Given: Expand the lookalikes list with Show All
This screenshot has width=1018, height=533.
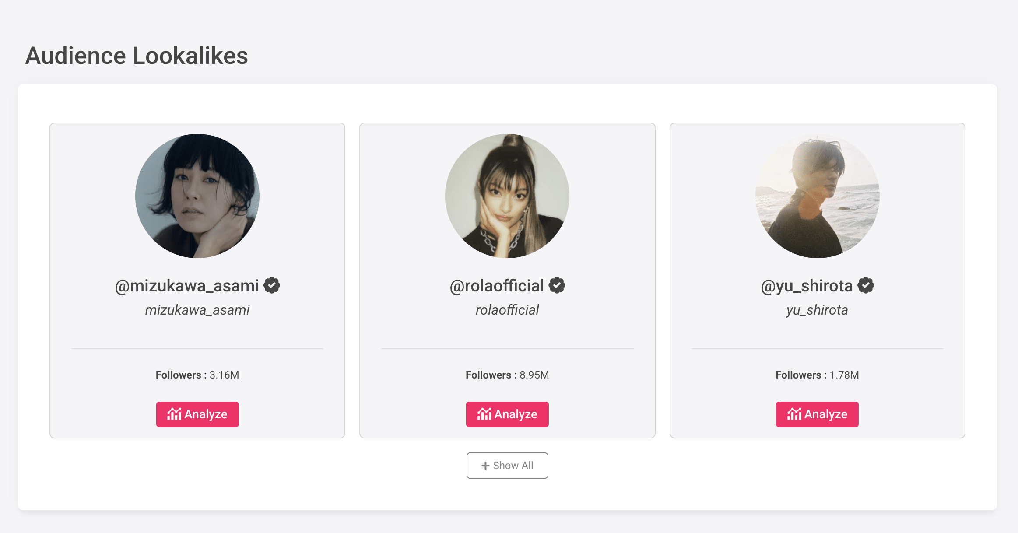Looking at the screenshot, I should click(x=507, y=466).
